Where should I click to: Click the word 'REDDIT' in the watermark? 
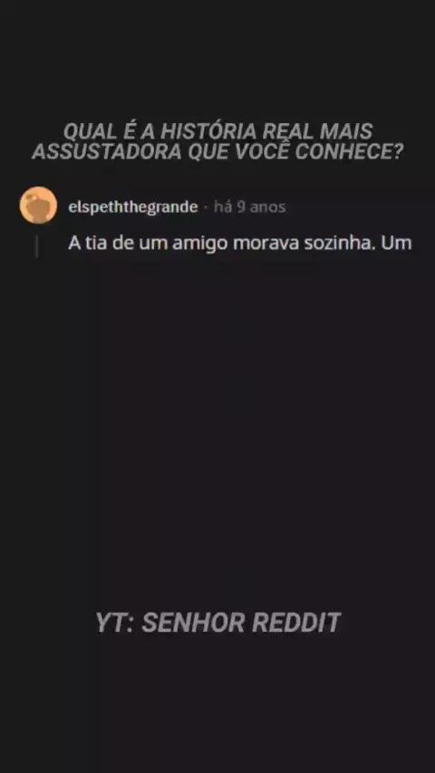[x=296, y=622]
